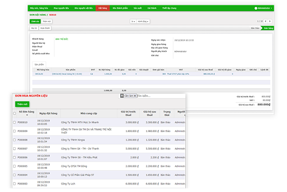Click the Hủy bỏ button

tap(34, 28)
